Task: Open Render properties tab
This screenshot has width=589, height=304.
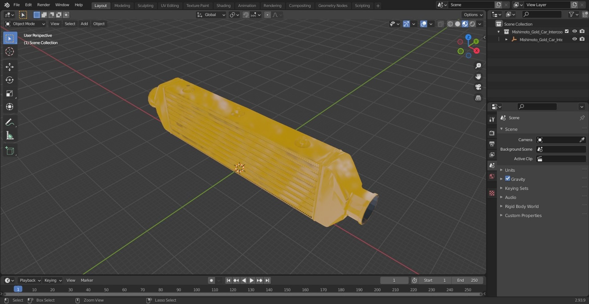Action: pyautogui.click(x=492, y=133)
